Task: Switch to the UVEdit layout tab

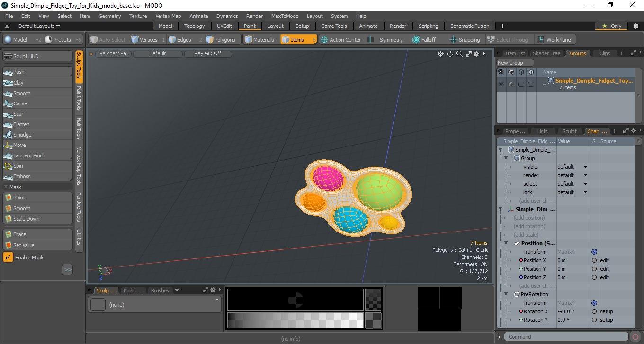Action: pyautogui.click(x=224, y=26)
